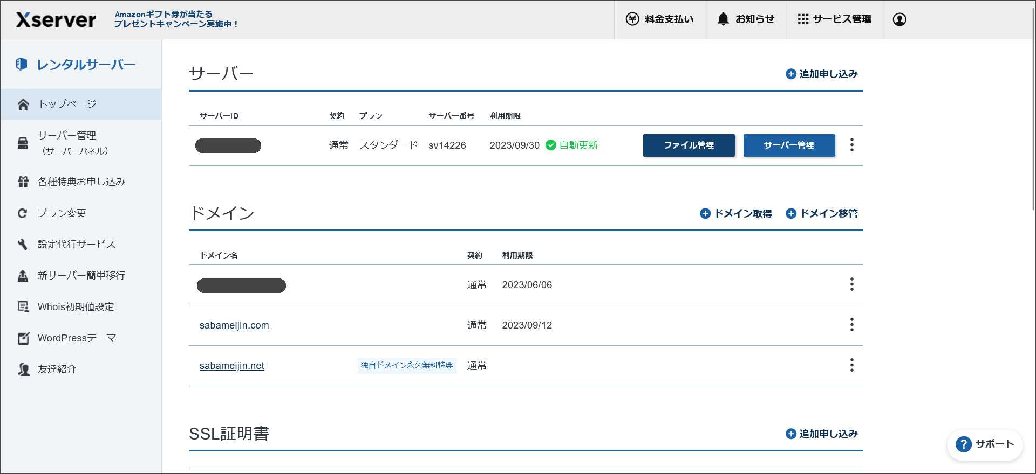Image resolution: width=1036 pixels, height=474 pixels.
Task: Click plus icon for SSL証明書 追加申し込み
Action: (791, 434)
